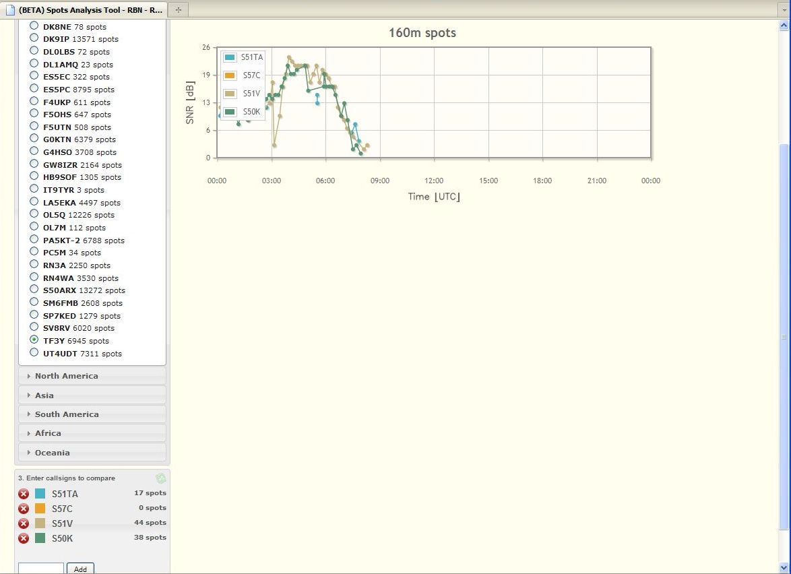Click the S50K legend marker in chart
Viewport: 791px width, 574px height.
230,112
